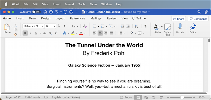Viewport: 211px width, 100px height.
Task: Apply superscript formatting
Action: click(56, 33)
